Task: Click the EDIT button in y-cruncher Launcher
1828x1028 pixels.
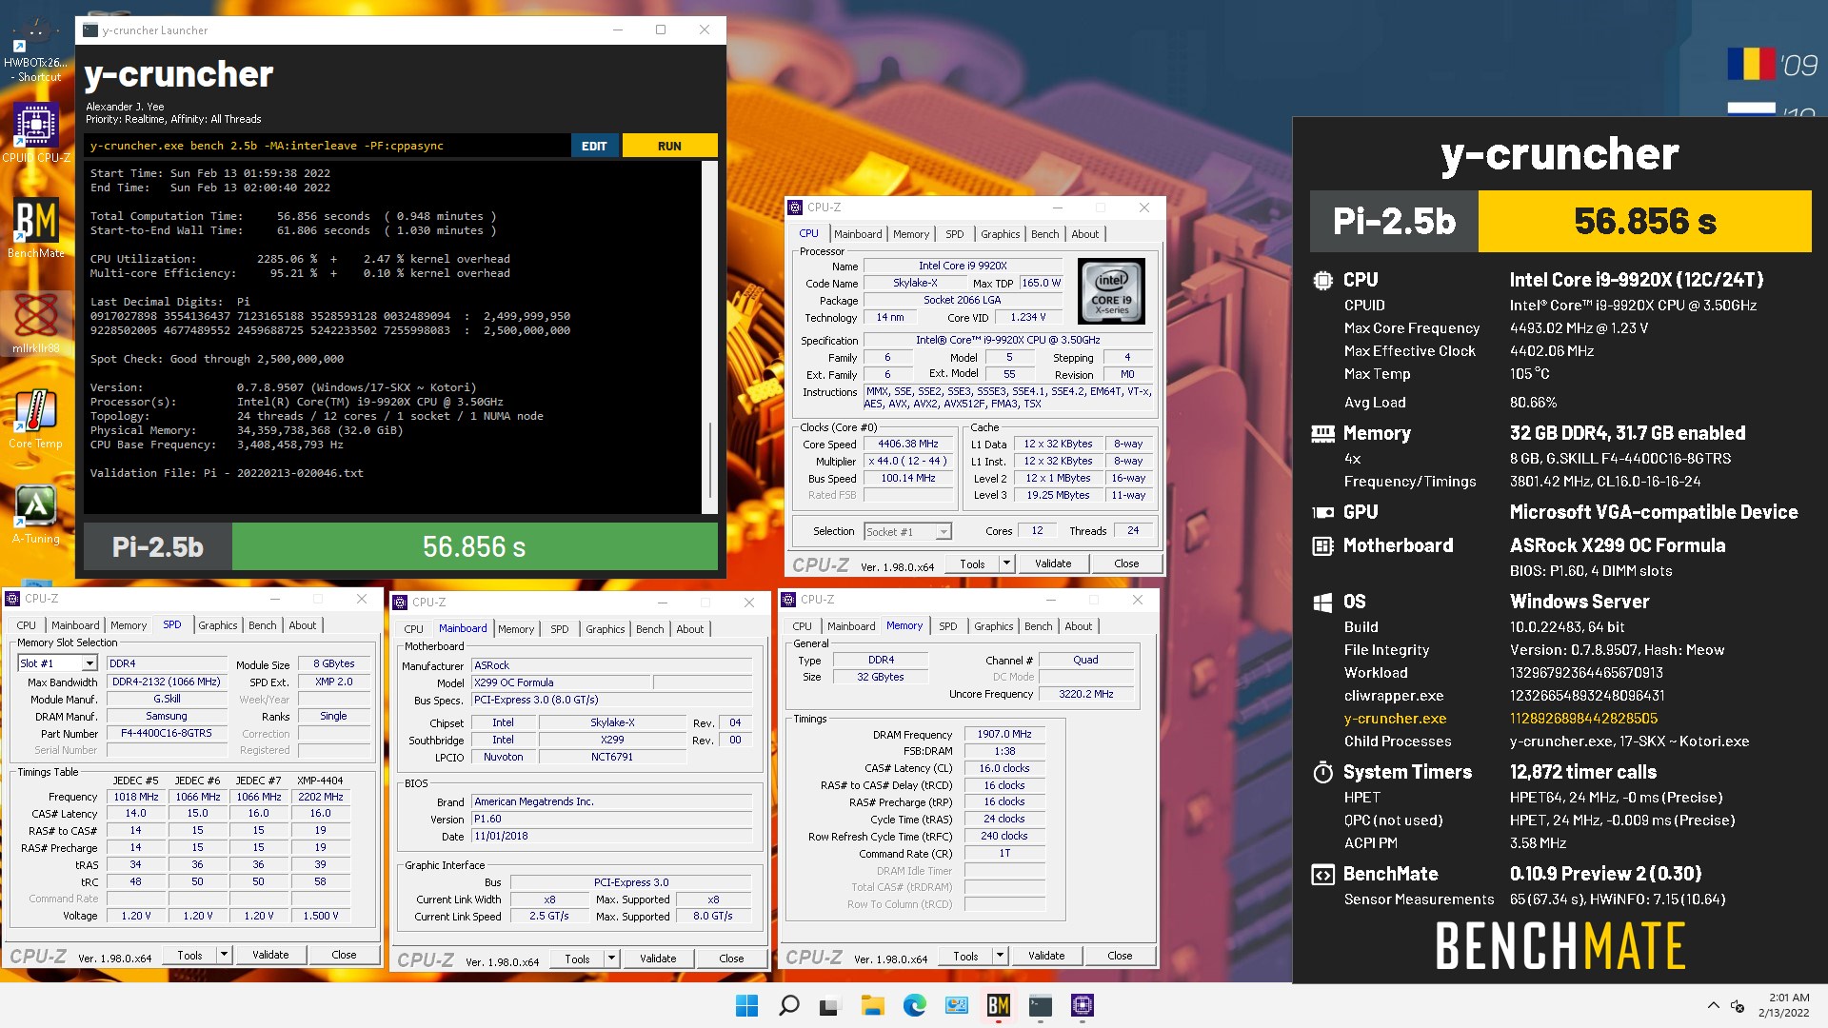Action: [594, 146]
